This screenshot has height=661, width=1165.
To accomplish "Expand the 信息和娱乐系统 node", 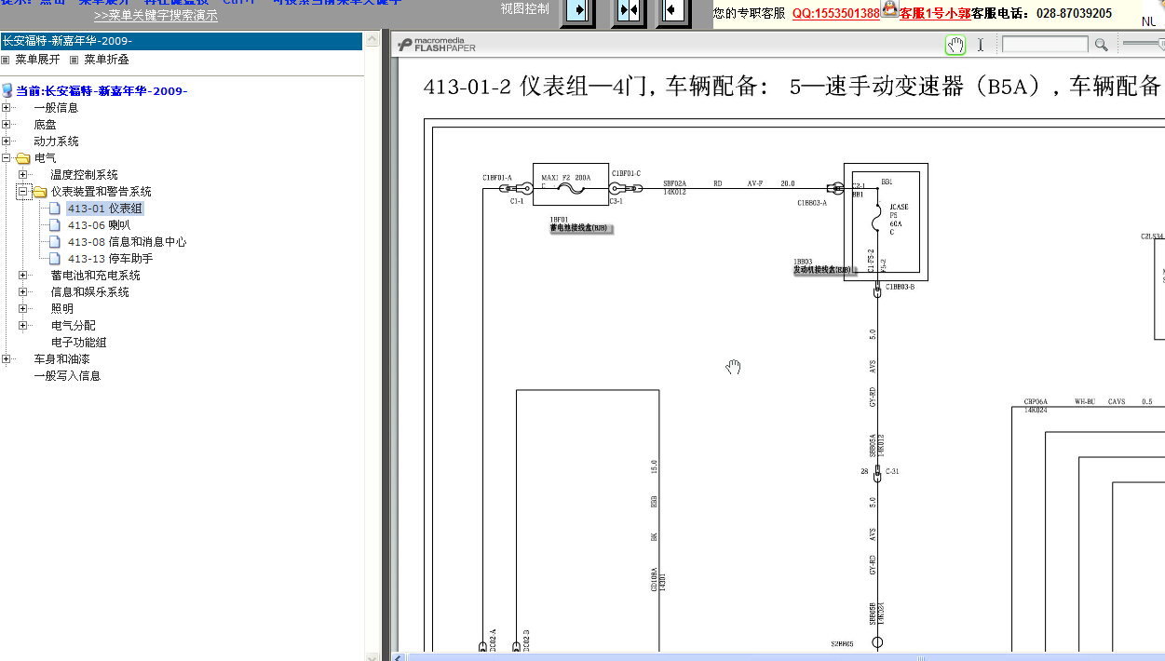I will click(23, 292).
